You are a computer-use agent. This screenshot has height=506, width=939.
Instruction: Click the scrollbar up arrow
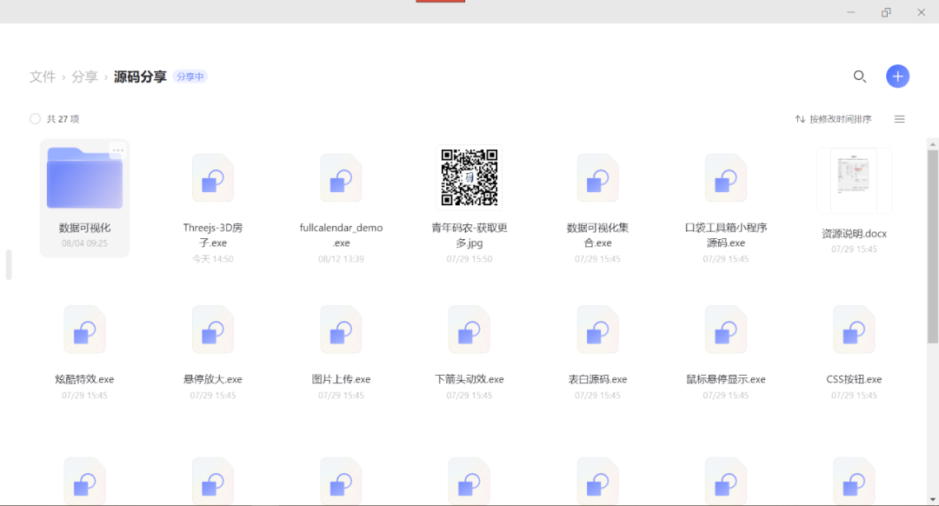point(932,145)
